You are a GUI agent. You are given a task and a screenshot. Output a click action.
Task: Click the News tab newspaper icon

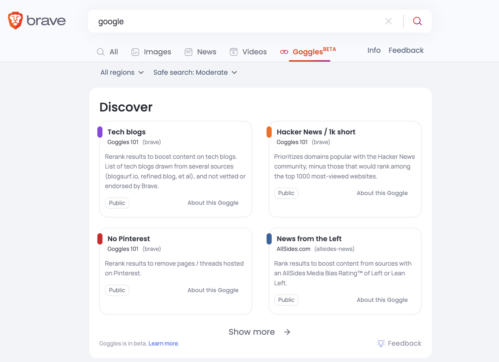pyautogui.click(x=188, y=52)
